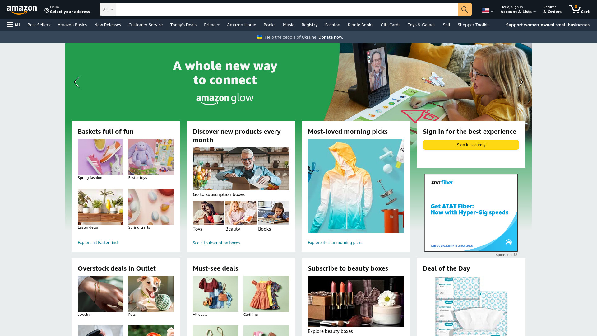Click the Amazon Glow hero banner

[x=298, y=82]
